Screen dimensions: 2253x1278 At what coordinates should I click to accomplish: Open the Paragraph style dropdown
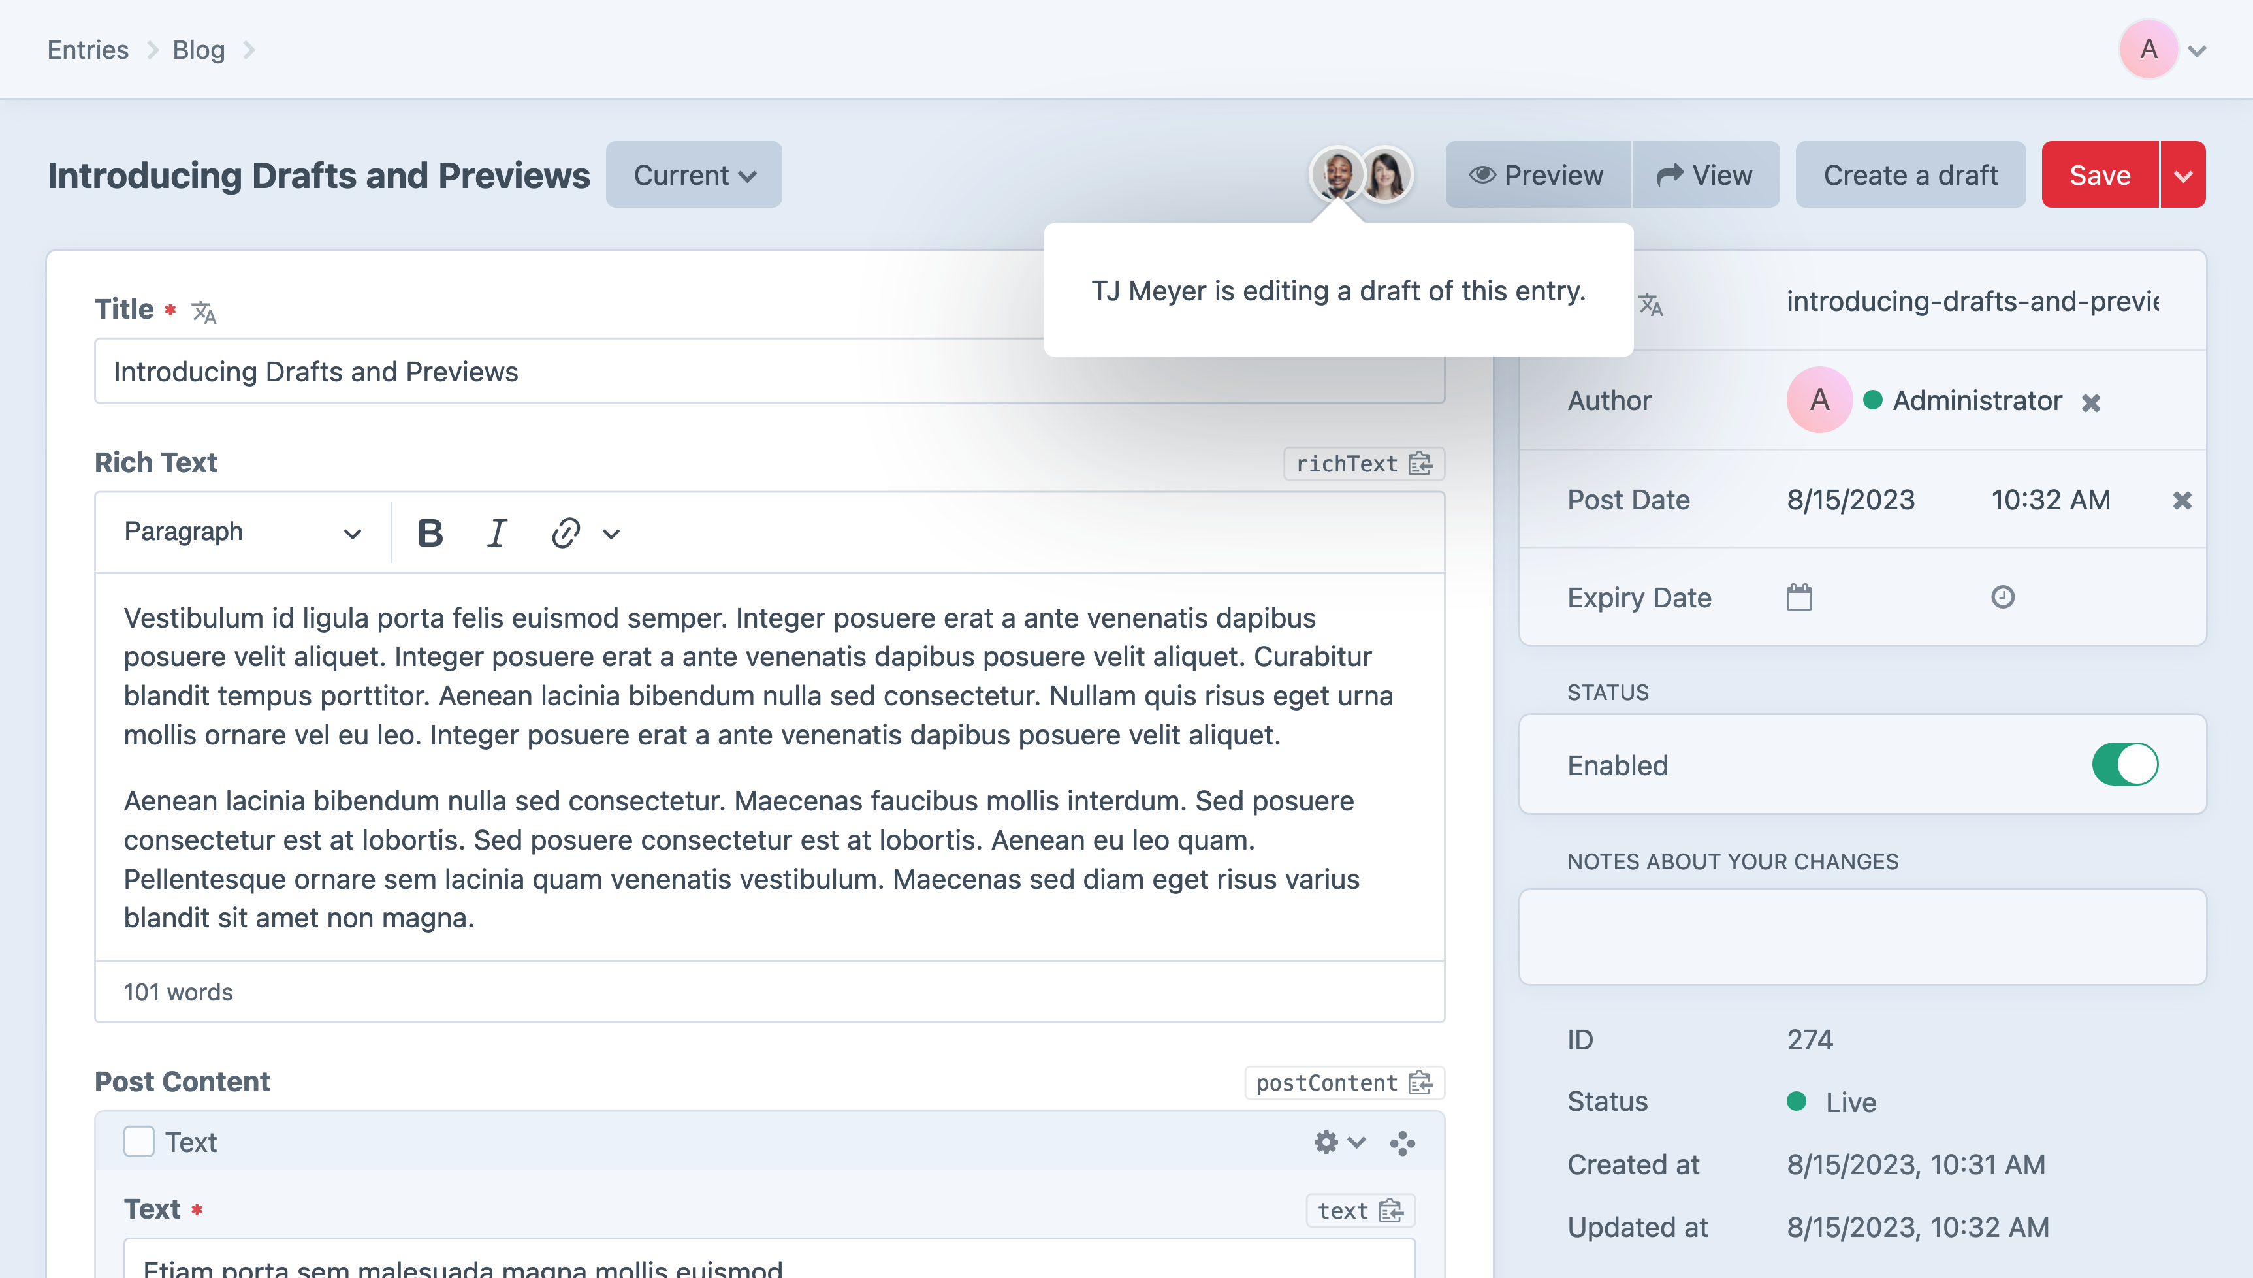pos(239,532)
